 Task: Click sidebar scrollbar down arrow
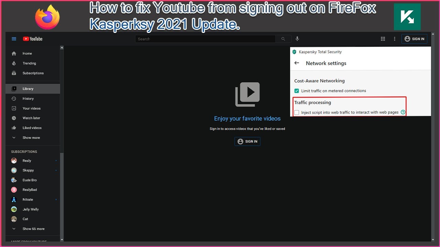click(62, 239)
